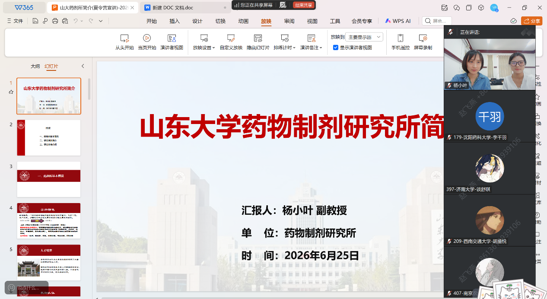Viewport: 547px width, 299px height.
Task: Click the 结束共享 stop sharing button
Action: [x=303, y=5]
